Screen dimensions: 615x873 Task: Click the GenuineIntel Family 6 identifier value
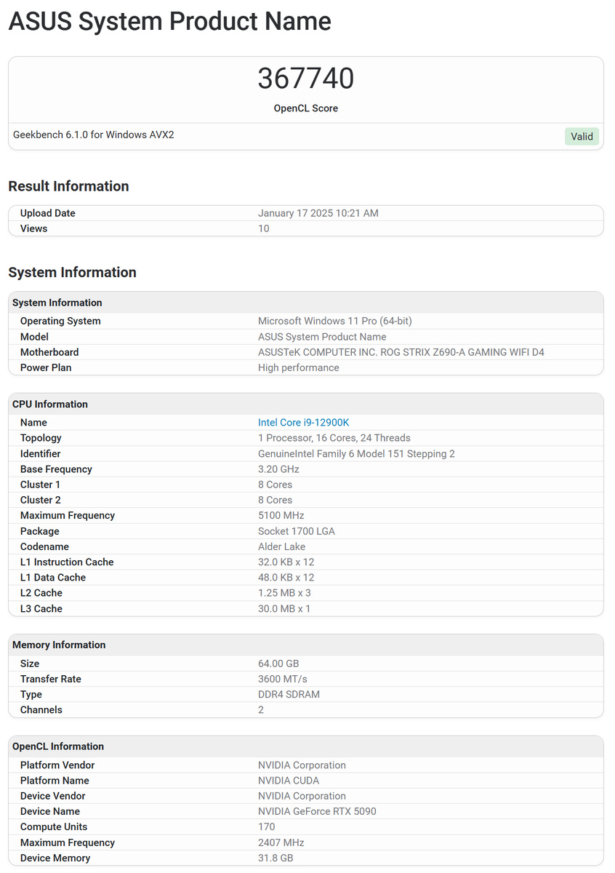[356, 454]
